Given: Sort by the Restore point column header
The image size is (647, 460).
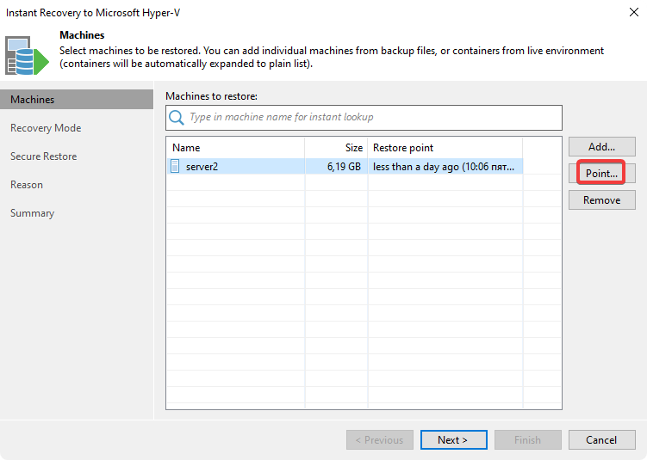Looking at the screenshot, I should tap(444, 148).
